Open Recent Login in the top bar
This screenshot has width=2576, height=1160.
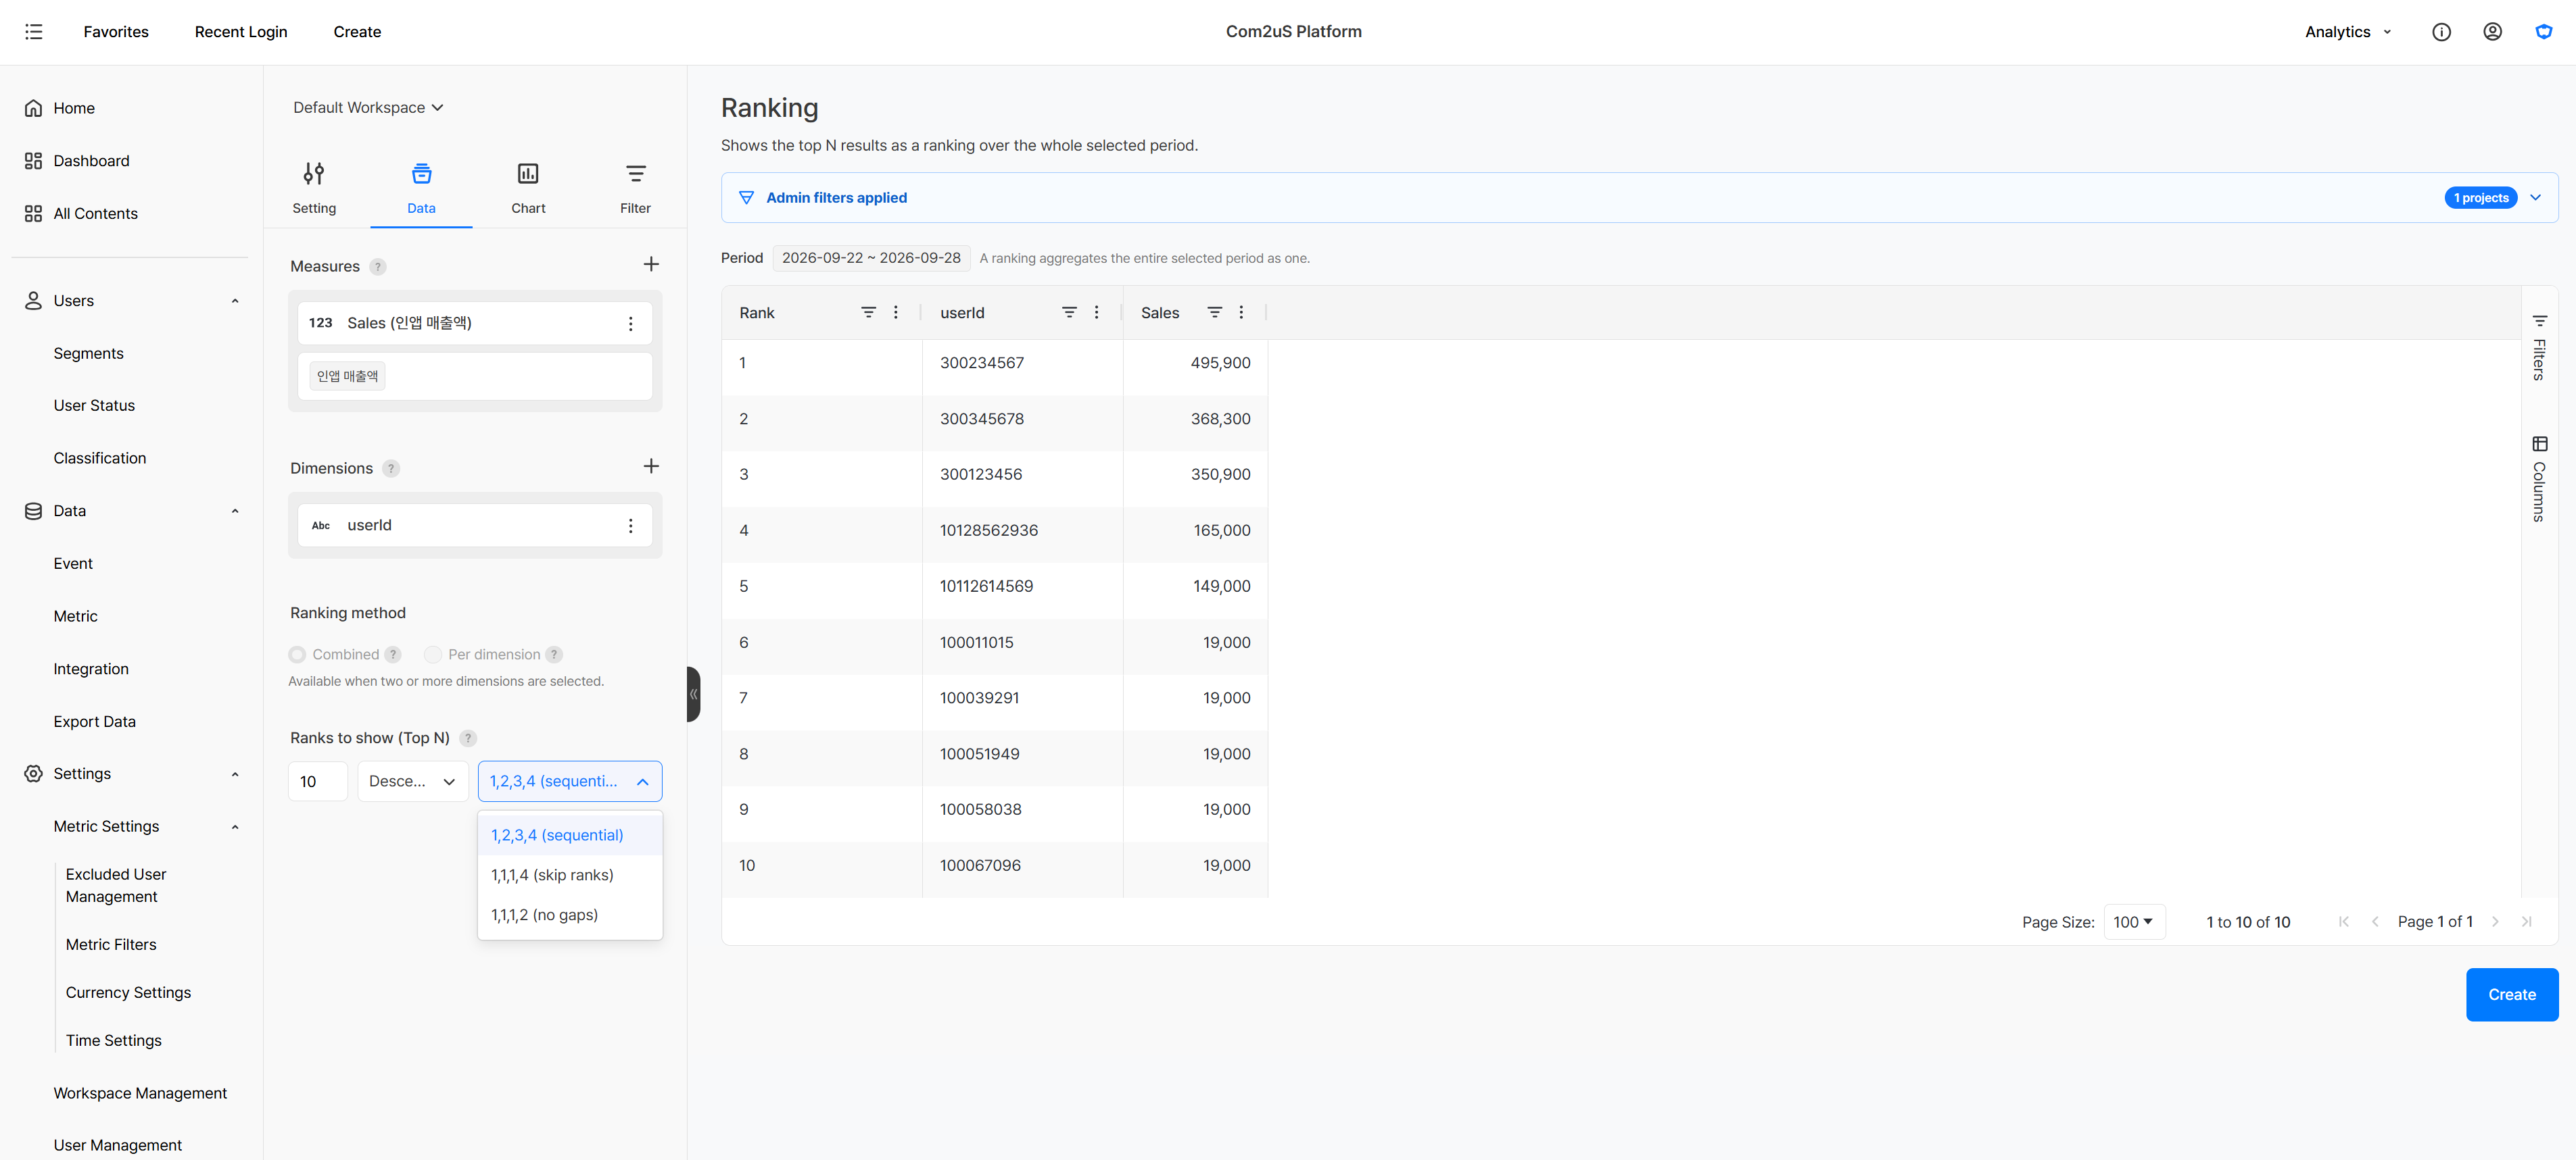[241, 32]
